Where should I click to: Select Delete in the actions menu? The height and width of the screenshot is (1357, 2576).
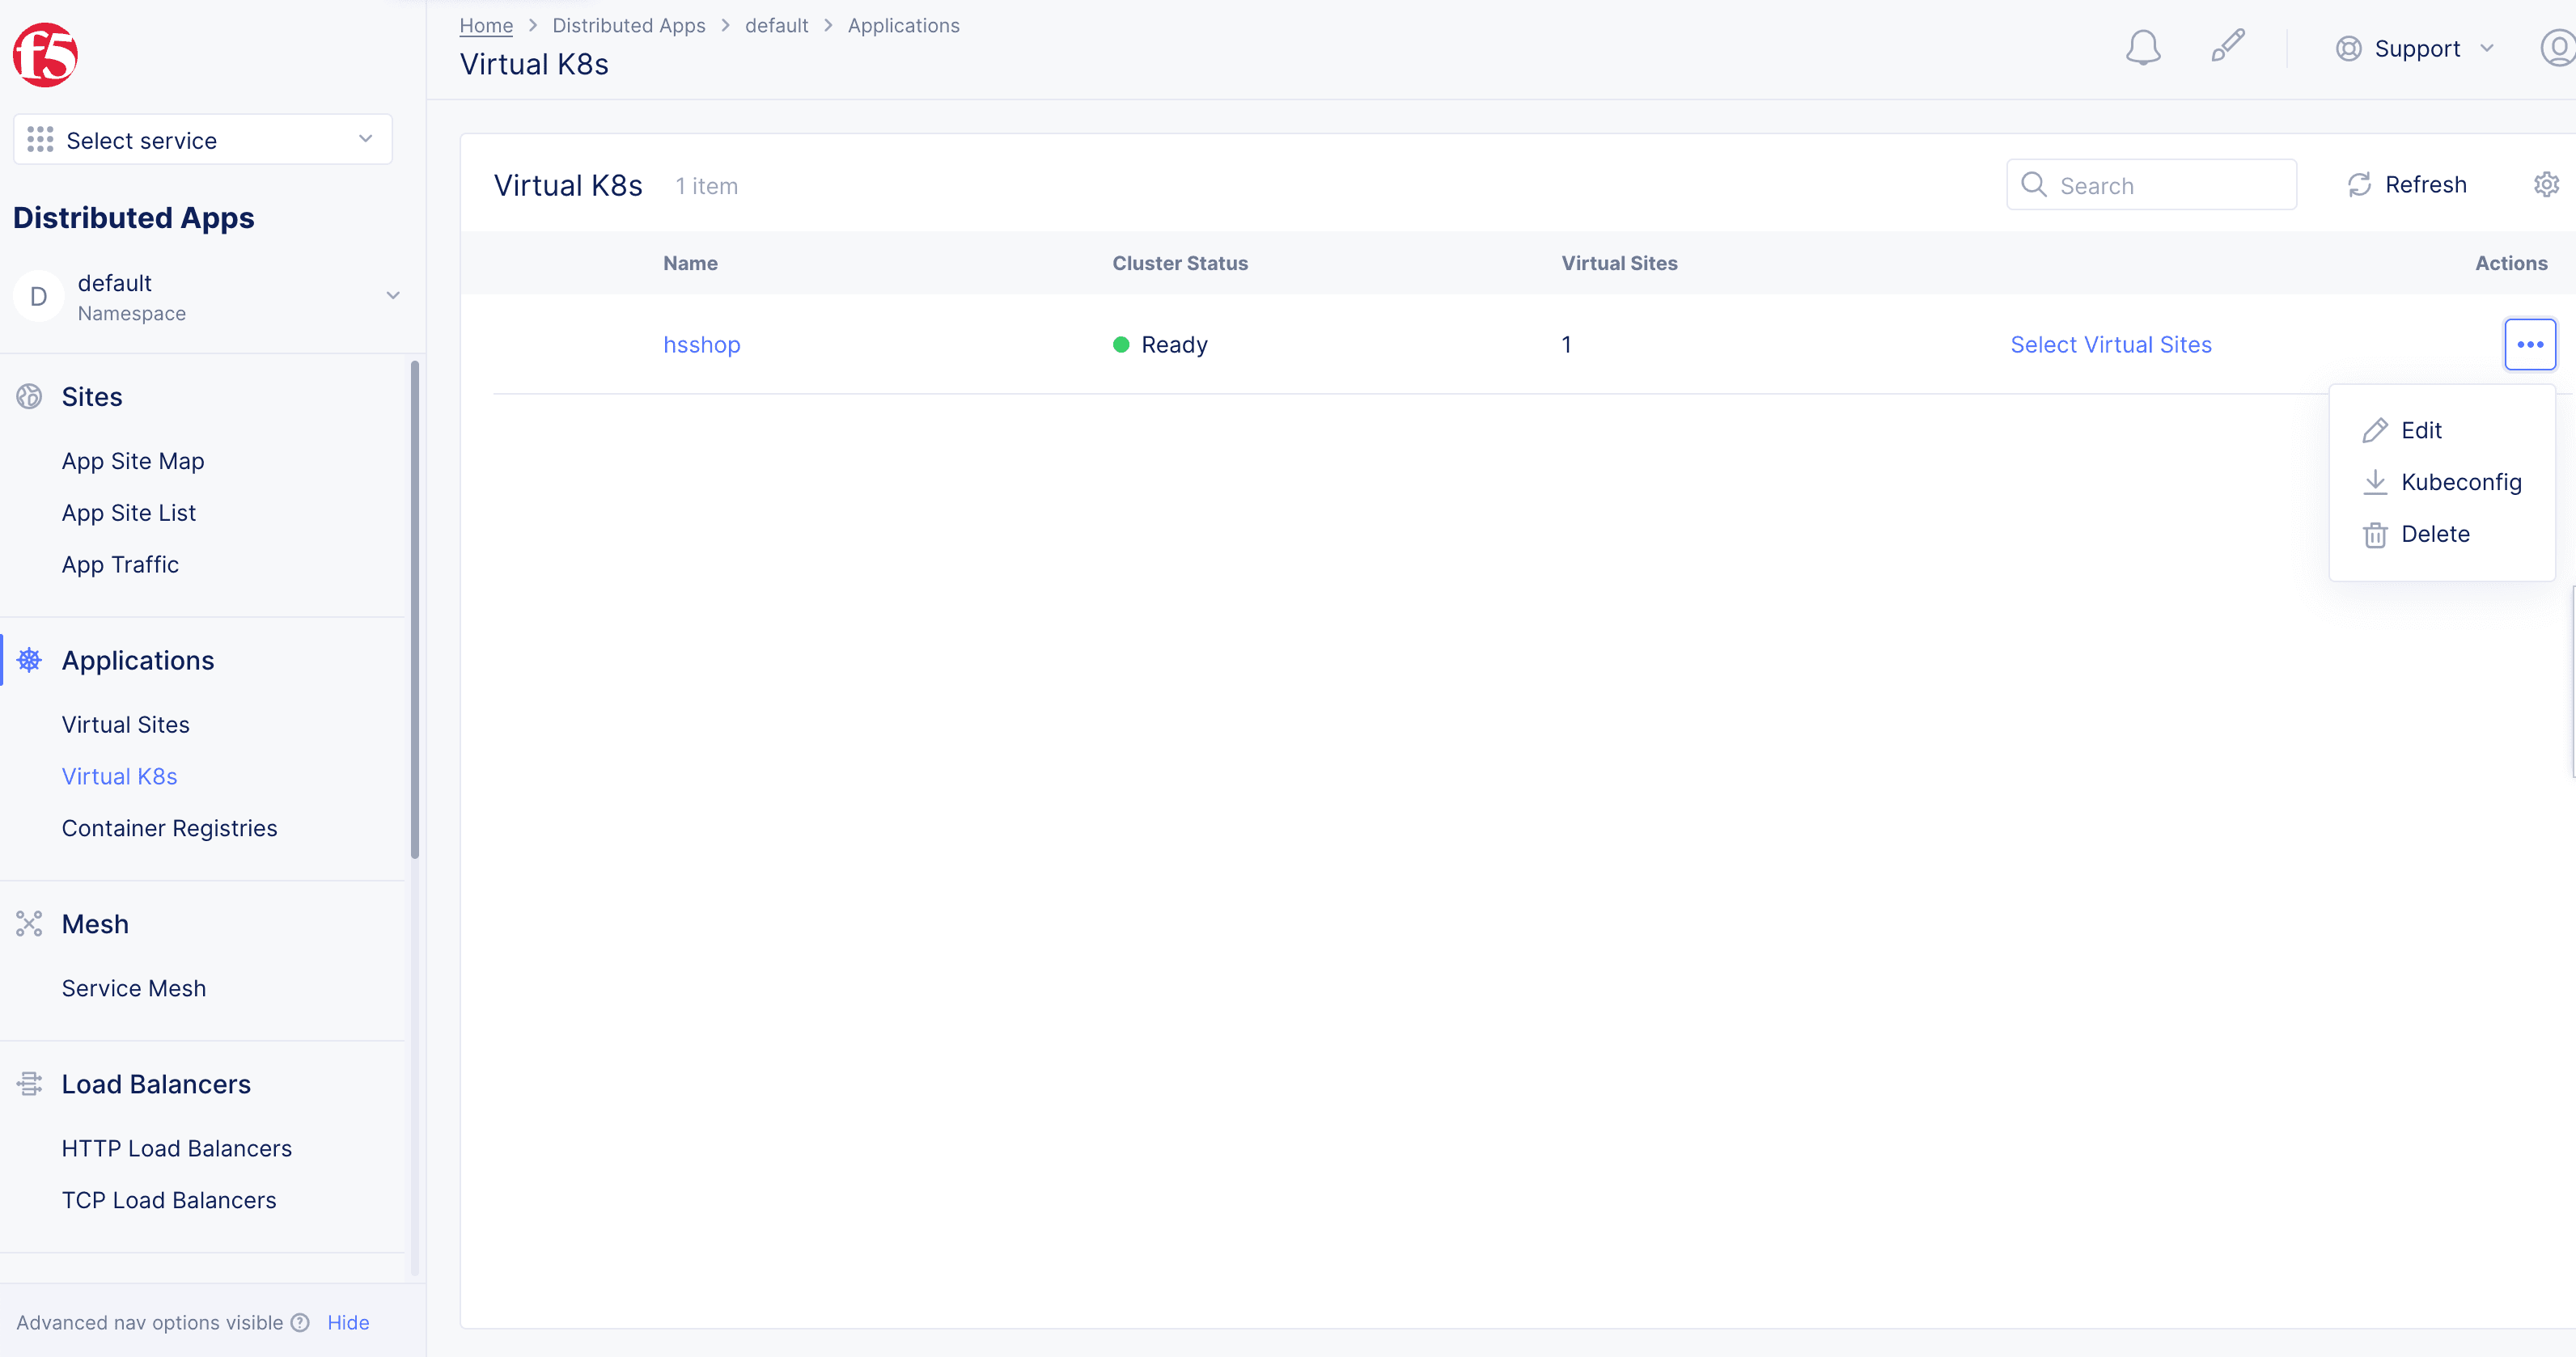[2434, 535]
